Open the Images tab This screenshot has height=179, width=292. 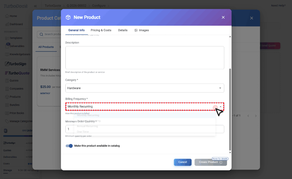pos(142,30)
